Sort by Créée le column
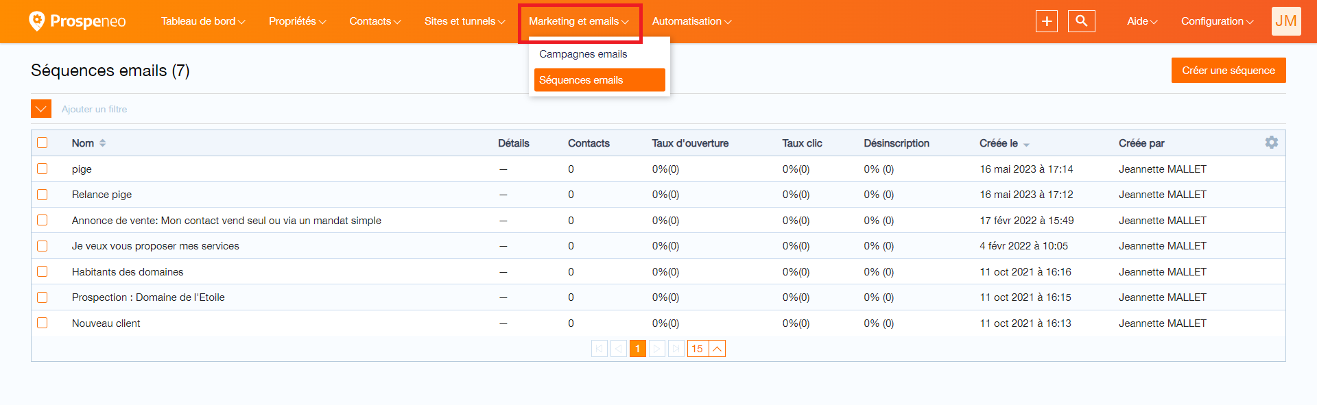The image size is (1317, 405). [x=1004, y=143]
